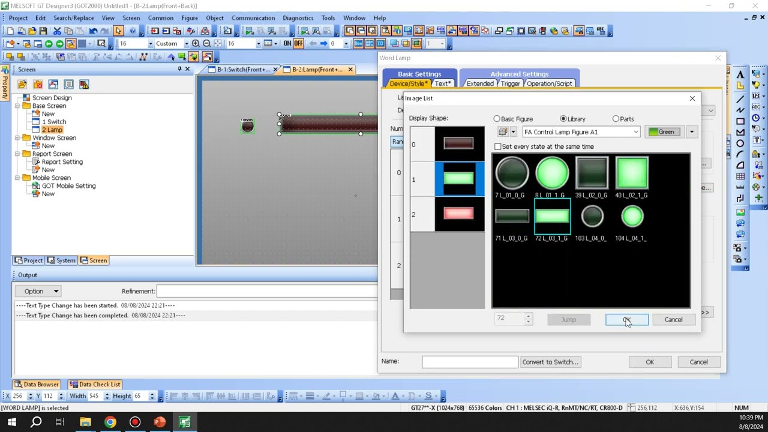Open the library category icon in Image List

pyautogui.click(x=503, y=132)
